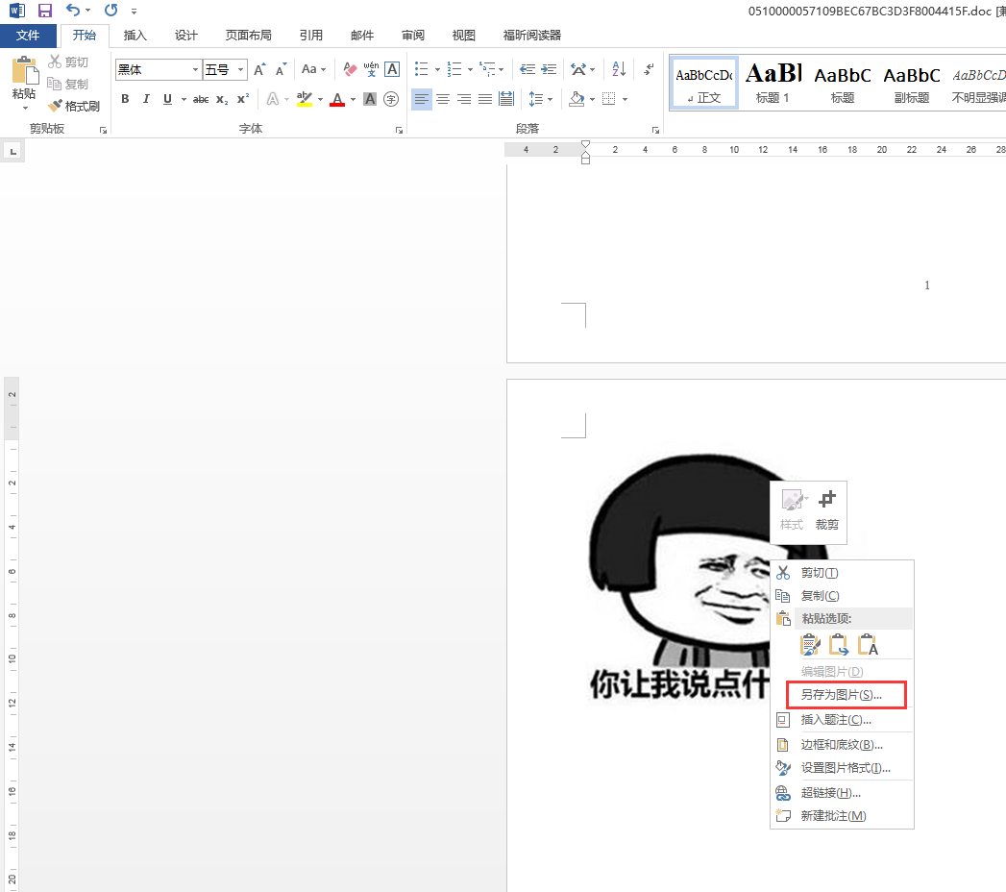Toggle italic formatting
The image size is (1006, 892).
146,99
